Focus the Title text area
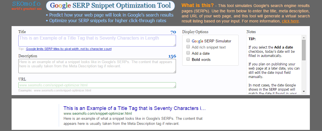Viewport: 322px width, 131px height. tap(97, 41)
